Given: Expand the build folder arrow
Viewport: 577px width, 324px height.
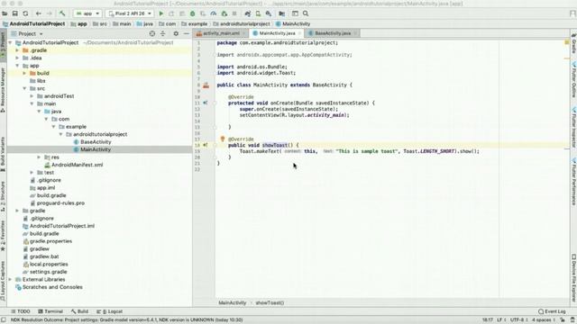Looking at the screenshot, I should point(24,73).
